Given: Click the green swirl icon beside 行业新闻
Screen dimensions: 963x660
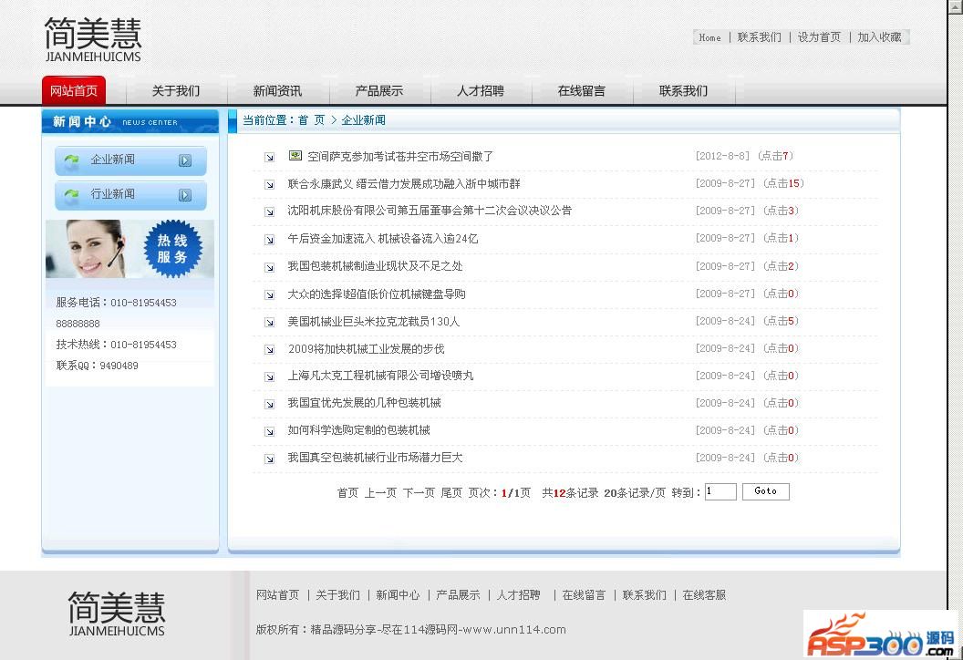Looking at the screenshot, I should point(71,195).
